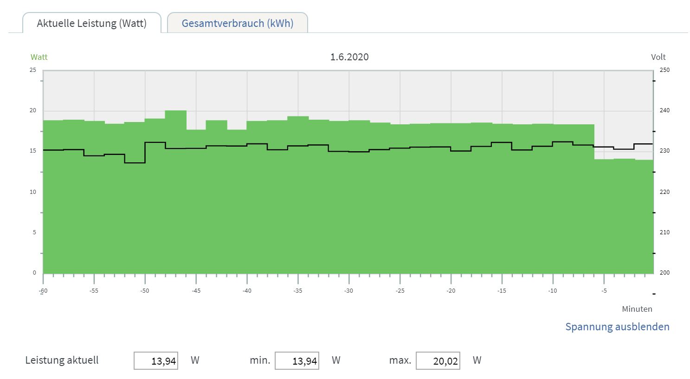Select the Aktuelle Leistung (Watt) tab
The image size is (690, 379).
point(91,23)
